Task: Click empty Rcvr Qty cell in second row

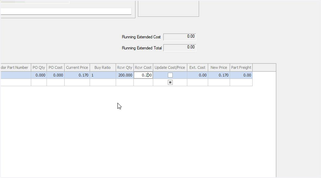Action: coord(125,82)
